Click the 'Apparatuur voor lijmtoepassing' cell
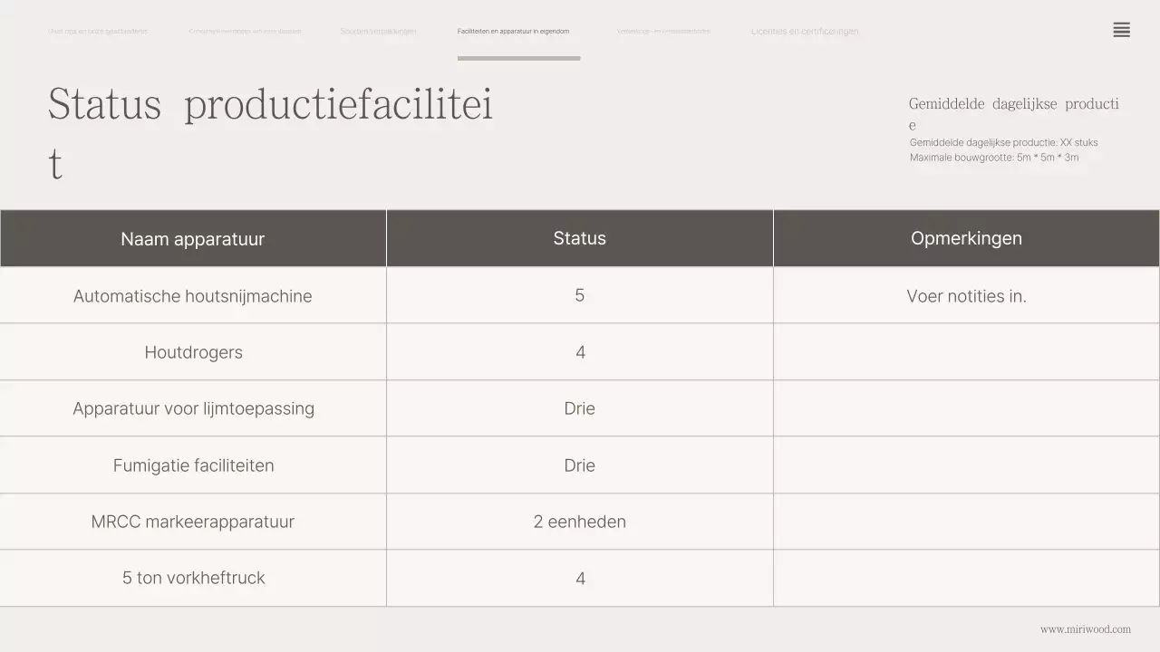The height and width of the screenshot is (652, 1160). click(193, 408)
